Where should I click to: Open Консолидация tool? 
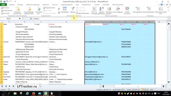[x=118, y=10]
